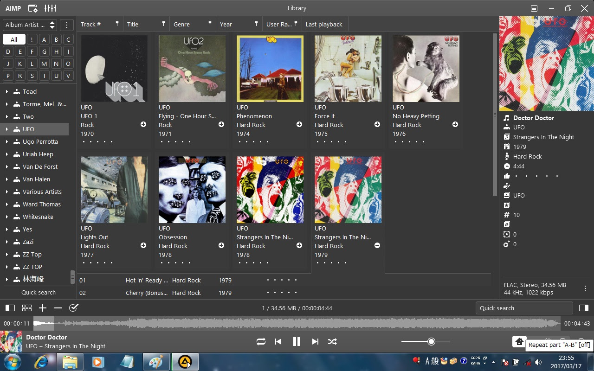
Task: Open the Album Artist grouping dropdown
Action: 30,25
